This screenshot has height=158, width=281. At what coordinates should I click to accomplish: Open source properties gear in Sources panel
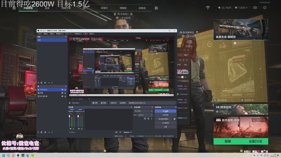45,132
